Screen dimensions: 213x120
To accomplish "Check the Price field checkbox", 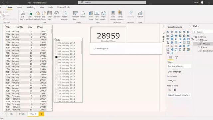I will 199,47.
